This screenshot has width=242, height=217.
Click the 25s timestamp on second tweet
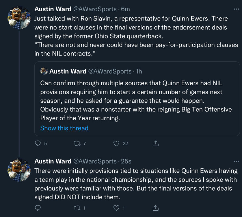(x=126, y=161)
